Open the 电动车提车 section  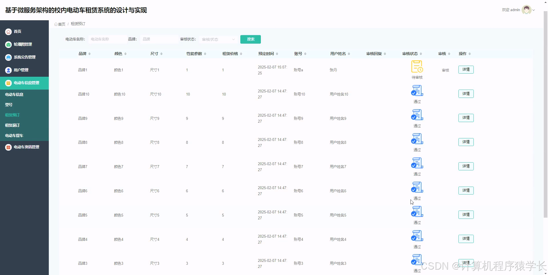coord(13,136)
